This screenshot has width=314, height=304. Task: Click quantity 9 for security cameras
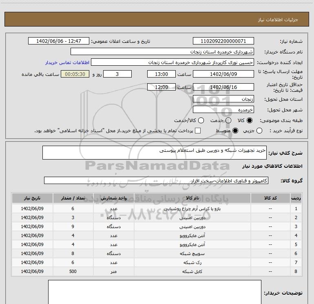pyautogui.click(x=73, y=226)
